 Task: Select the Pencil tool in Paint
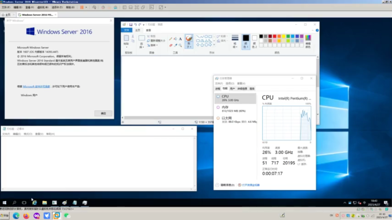pyautogui.click(x=171, y=39)
